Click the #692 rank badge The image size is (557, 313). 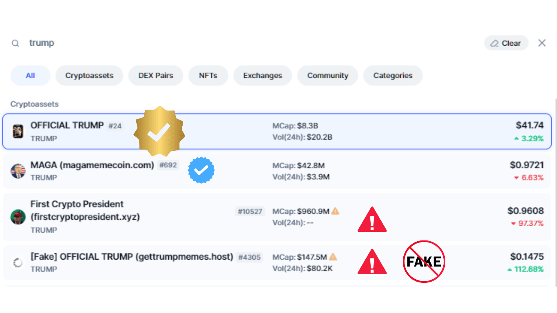pos(168,165)
